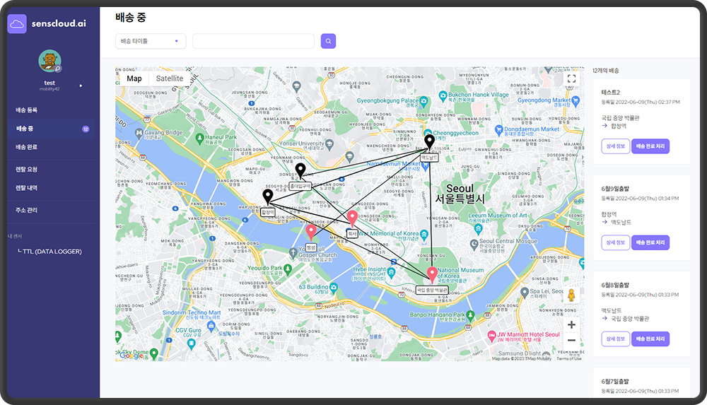
Task: Click Dongdaemun Market shopping icon
Action: click(498, 130)
